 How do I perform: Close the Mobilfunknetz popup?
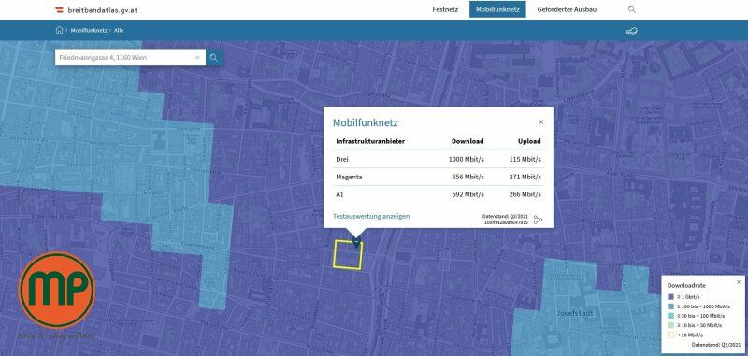[x=541, y=122]
